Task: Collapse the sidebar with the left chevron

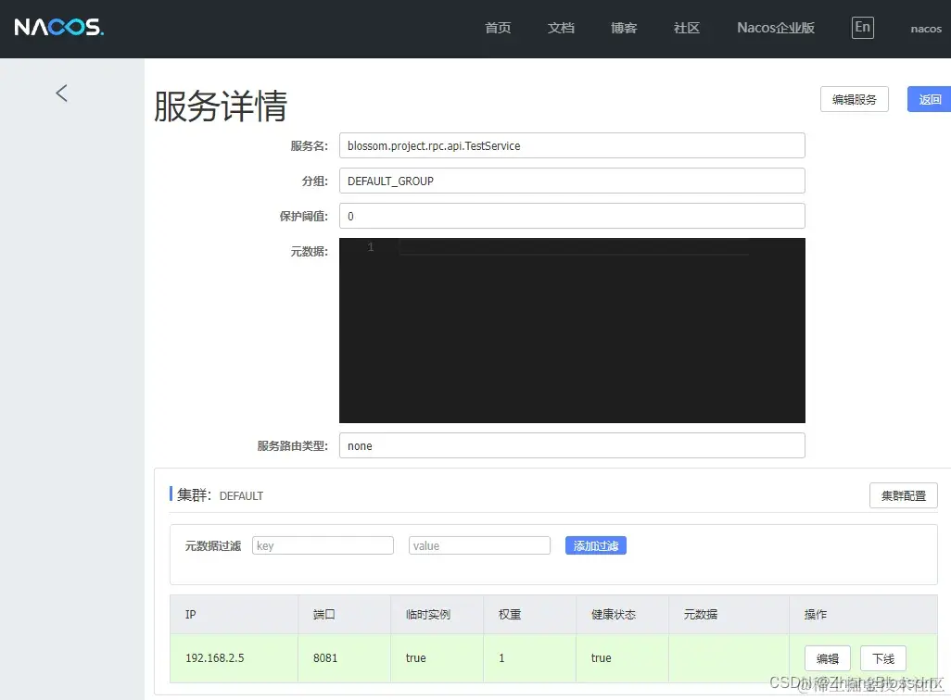Action: coord(60,93)
